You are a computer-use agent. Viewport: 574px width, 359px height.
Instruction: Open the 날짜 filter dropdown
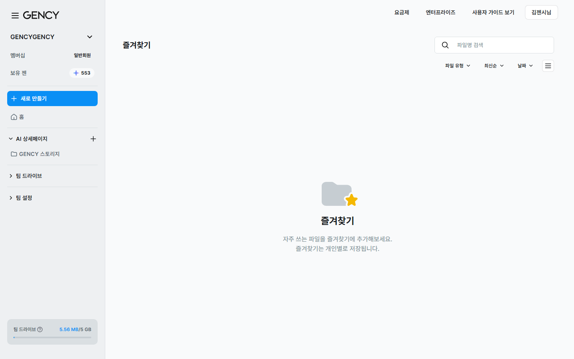click(525, 66)
